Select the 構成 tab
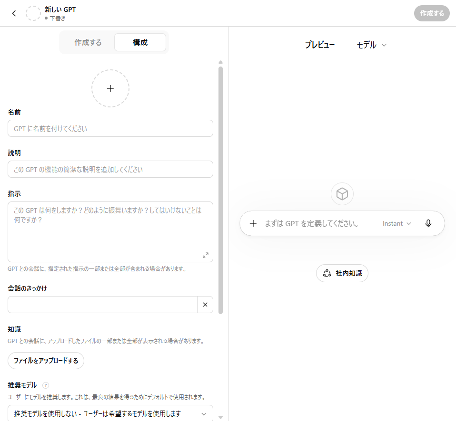The image size is (456, 421). pyautogui.click(x=140, y=42)
